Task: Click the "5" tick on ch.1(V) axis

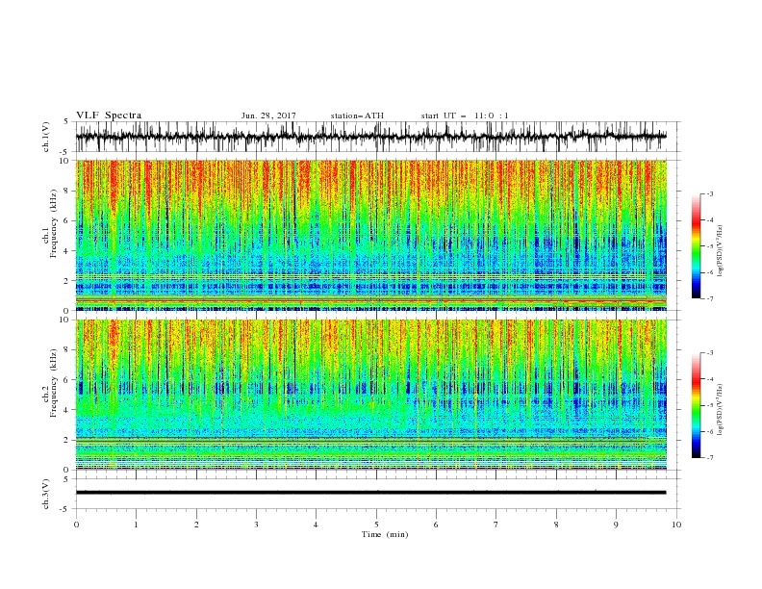Action: tap(66, 122)
